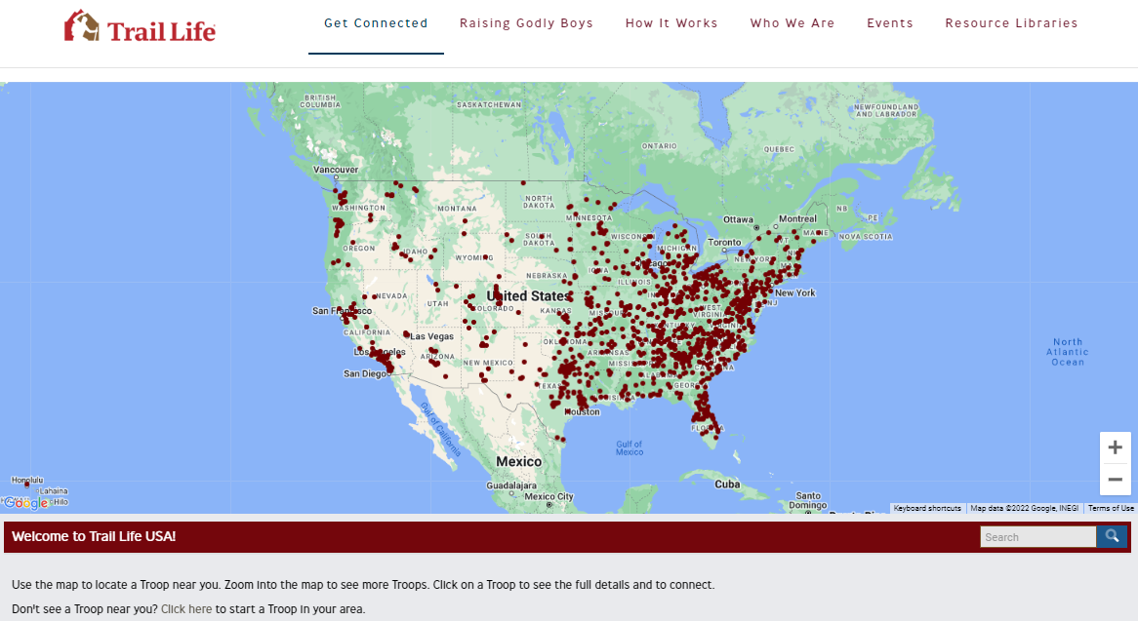Open the Who We Are menu
1138x621 pixels.
tap(793, 23)
